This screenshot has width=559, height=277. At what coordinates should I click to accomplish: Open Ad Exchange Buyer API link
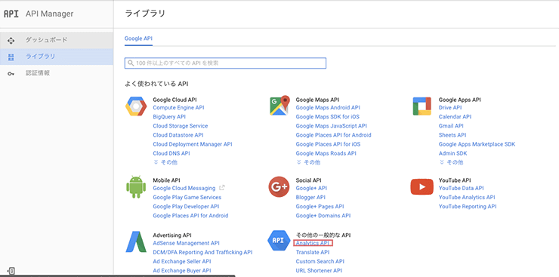(182, 271)
